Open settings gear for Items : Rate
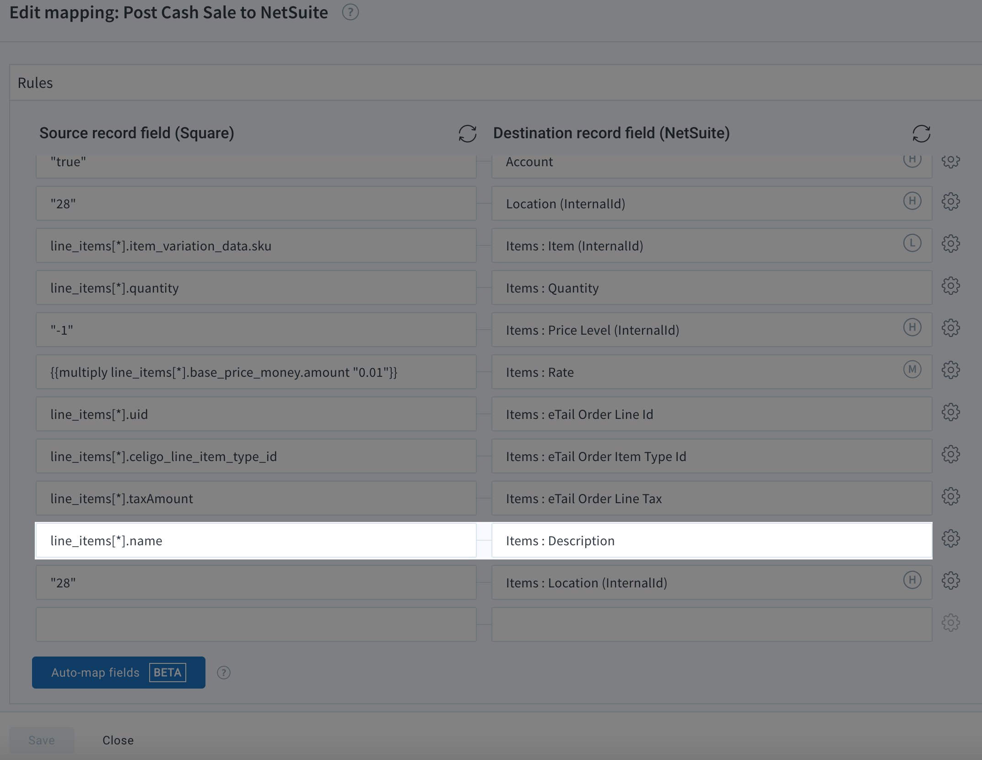 click(x=950, y=370)
